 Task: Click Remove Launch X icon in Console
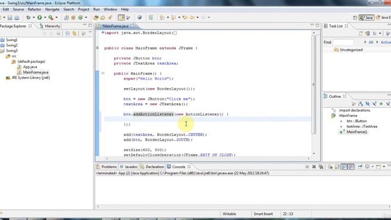tap(314, 167)
